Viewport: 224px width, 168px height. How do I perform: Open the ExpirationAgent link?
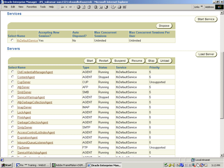pos(27,137)
